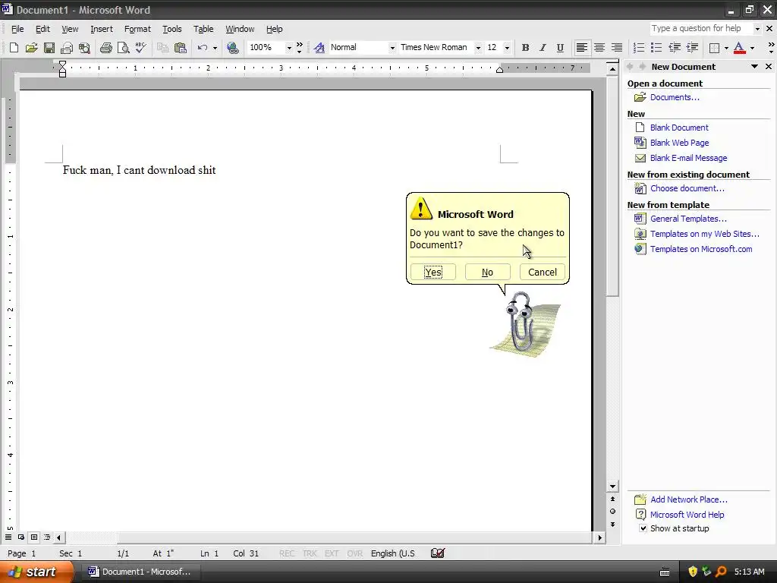This screenshot has width=777, height=583.
Task: Open the Tools menu
Action: [x=172, y=29]
